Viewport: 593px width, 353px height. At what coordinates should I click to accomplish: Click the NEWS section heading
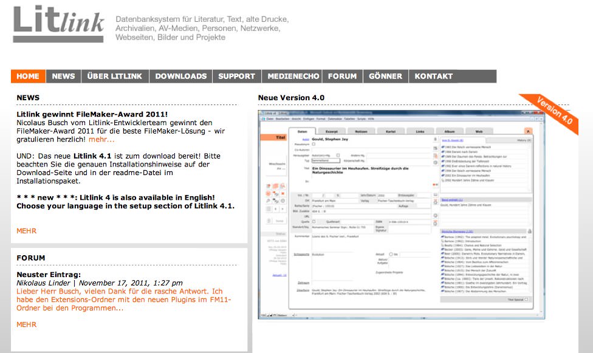click(28, 98)
